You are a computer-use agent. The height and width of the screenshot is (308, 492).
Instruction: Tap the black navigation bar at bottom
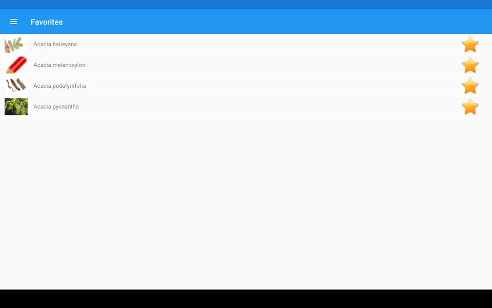pyautogui.click(x=246, y=299)
